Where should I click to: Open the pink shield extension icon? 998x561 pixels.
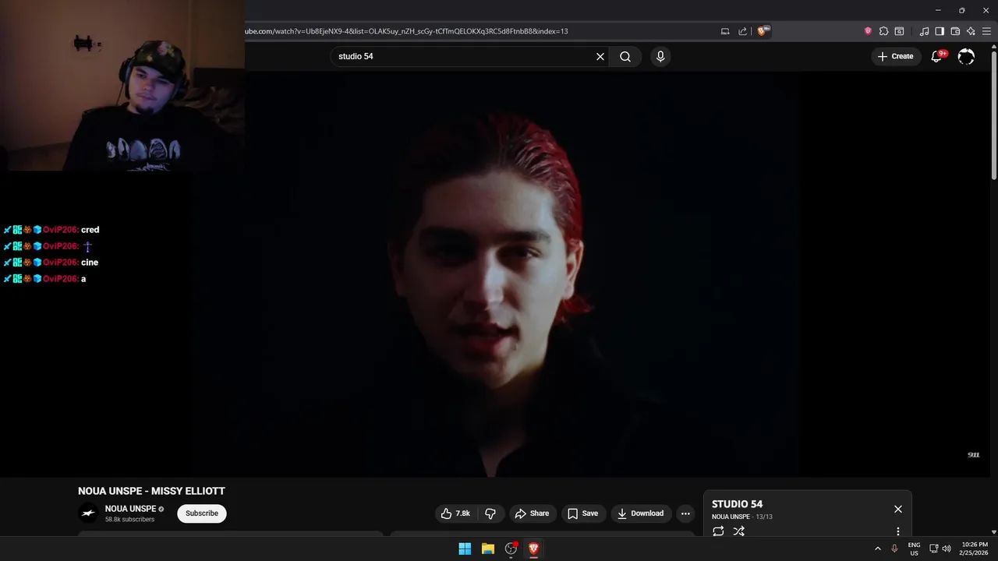pos(868,31)
